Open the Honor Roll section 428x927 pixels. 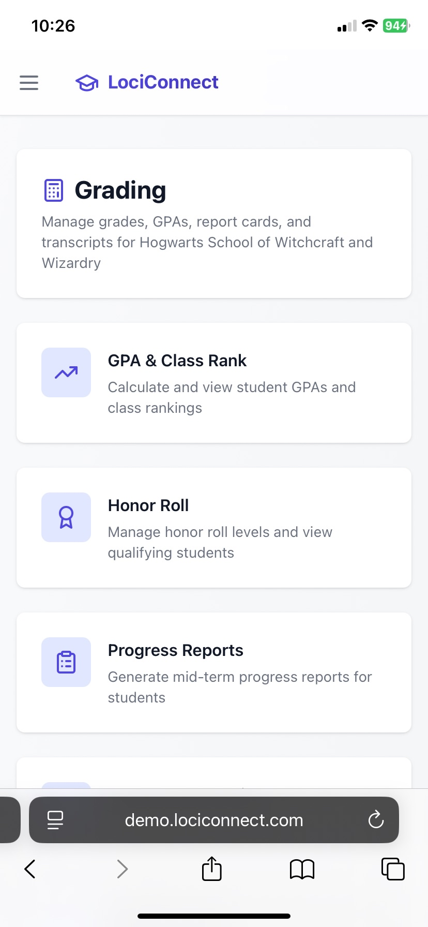[214, 528]
